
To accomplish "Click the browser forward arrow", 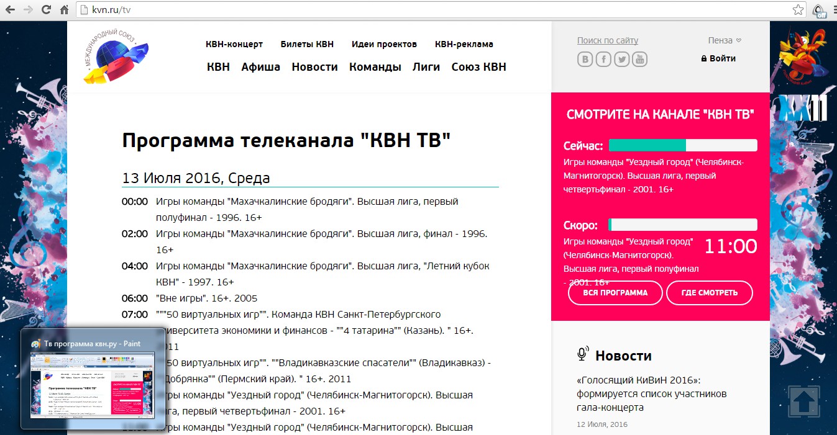I will click(x=29, y=10).
